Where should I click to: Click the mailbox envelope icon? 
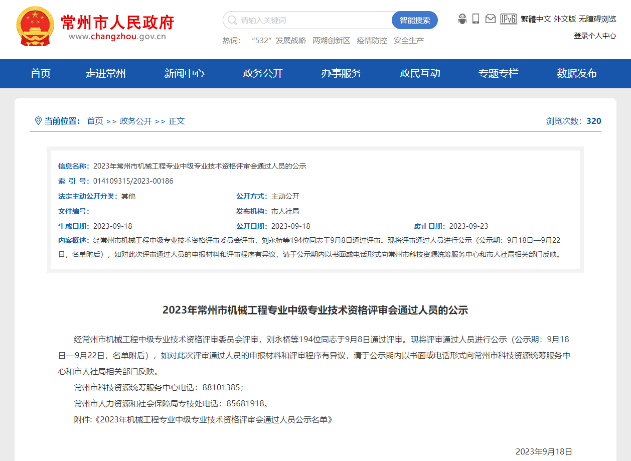[491, 19]
